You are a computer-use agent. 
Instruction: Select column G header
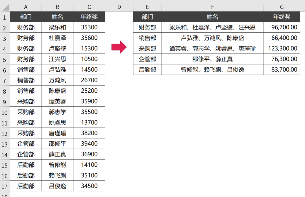tap(282, 7)
